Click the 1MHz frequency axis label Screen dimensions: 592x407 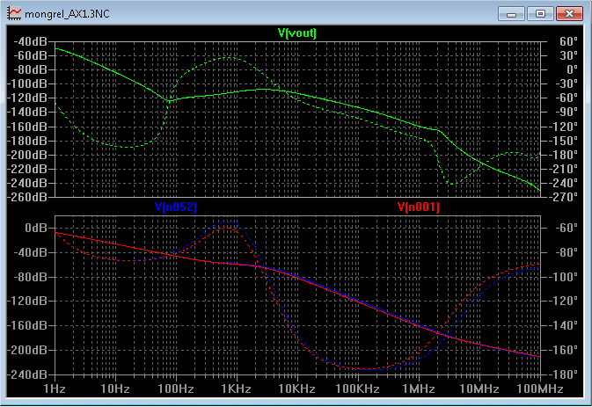(x=419, y=389)
